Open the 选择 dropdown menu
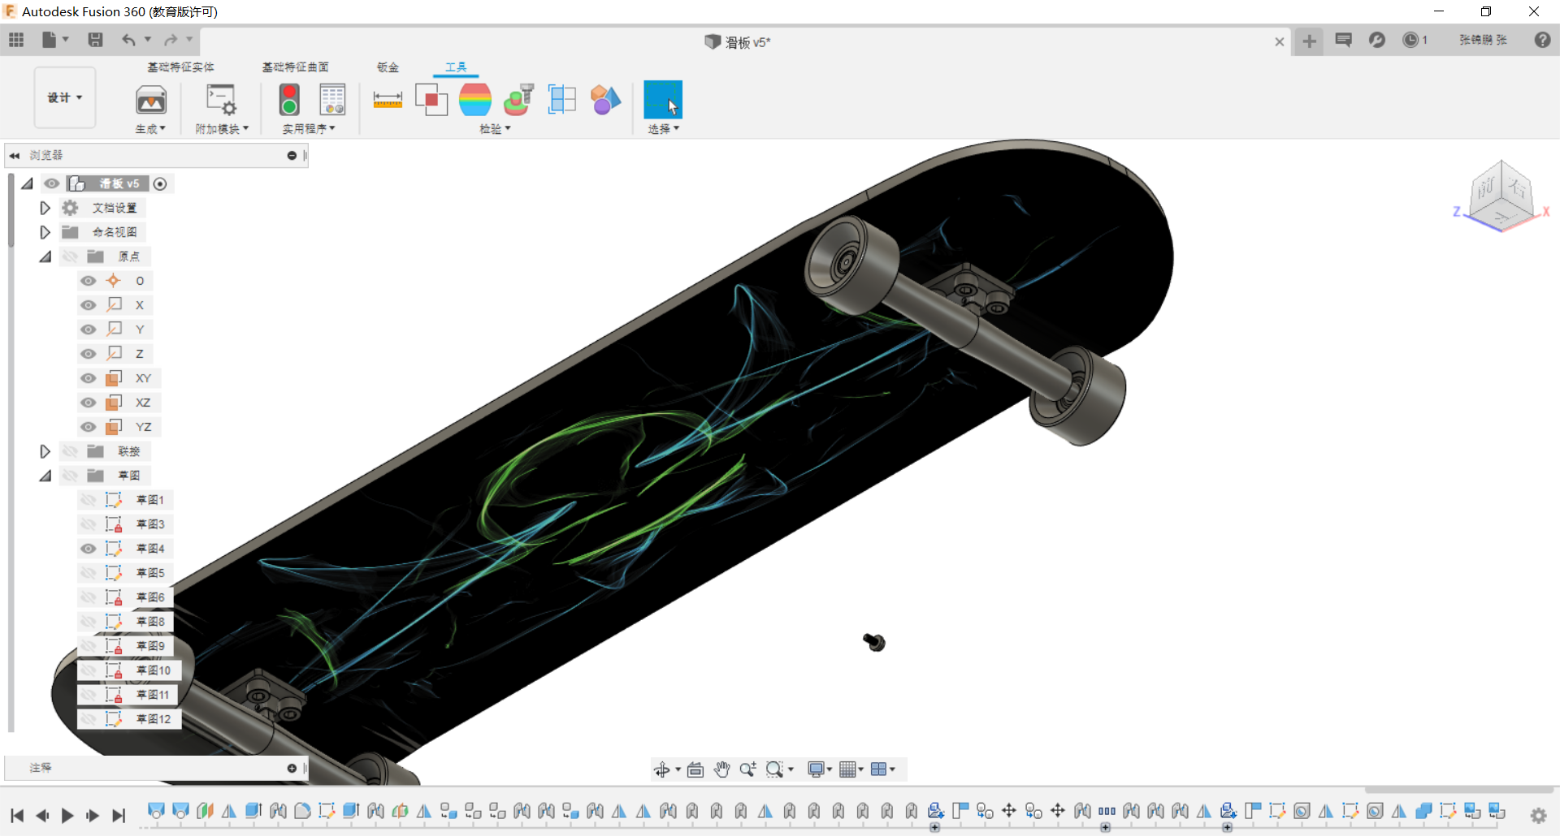 (x=663, y=129)
